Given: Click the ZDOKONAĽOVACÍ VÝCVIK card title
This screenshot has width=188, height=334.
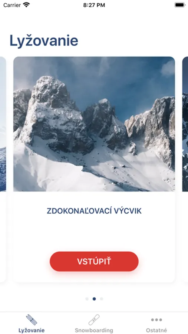Looking at the screenshot, I should pos(94,211).
